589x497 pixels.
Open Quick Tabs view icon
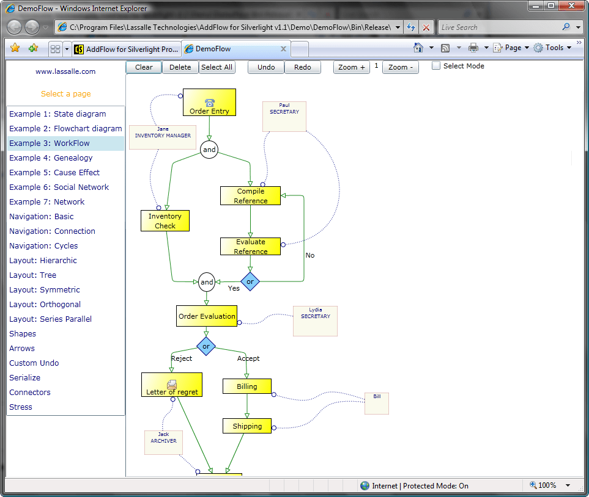click(54, 47)
